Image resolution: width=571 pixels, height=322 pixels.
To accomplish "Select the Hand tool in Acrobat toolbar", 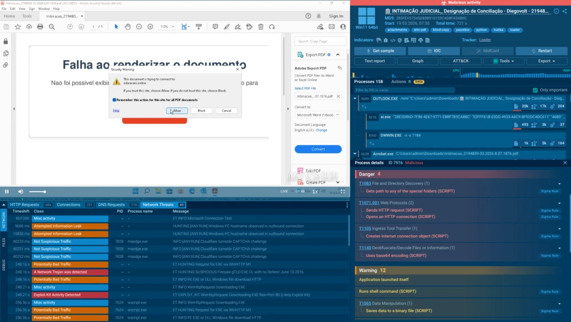I will (x=128, y=27).
